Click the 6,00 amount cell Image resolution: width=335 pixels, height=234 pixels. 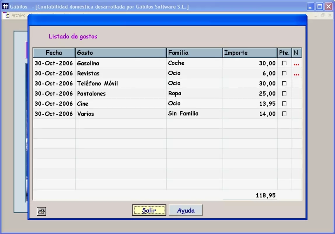[250, 73]
